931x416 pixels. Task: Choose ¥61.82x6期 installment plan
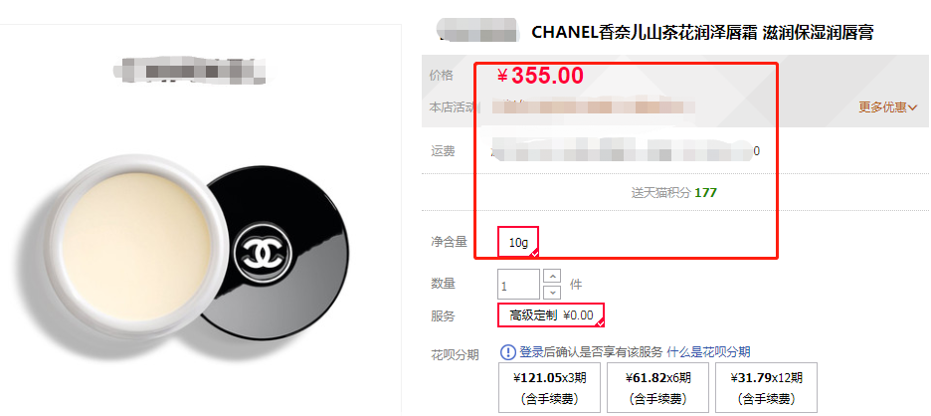657,387
